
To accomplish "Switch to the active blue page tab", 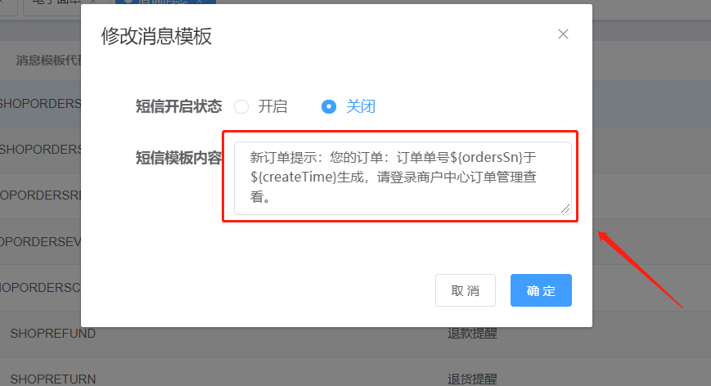I will tap(165, 2).
